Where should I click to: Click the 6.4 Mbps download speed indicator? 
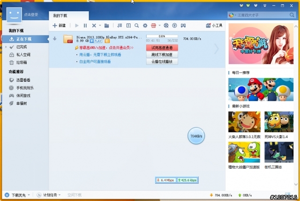(165, 180)
